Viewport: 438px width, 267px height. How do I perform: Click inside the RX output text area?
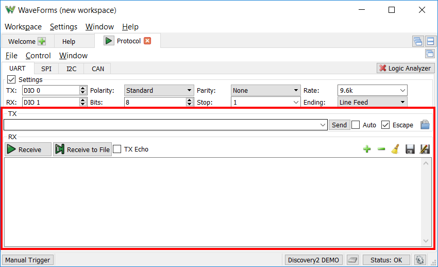pos(213,202)
